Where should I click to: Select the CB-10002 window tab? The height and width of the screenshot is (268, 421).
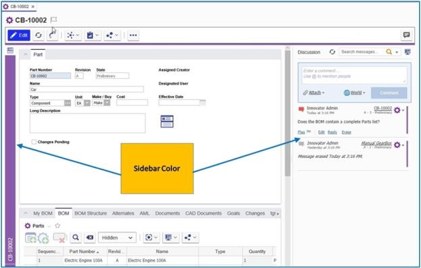point(19,7)
